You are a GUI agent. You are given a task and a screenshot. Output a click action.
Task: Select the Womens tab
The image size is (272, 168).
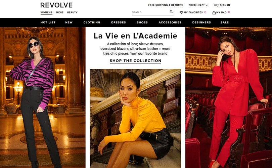[x=46, y=12]
